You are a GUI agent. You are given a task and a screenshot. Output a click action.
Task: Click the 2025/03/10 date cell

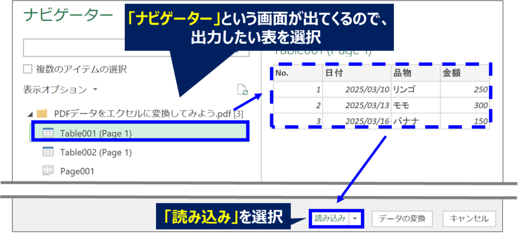[357, 89]
